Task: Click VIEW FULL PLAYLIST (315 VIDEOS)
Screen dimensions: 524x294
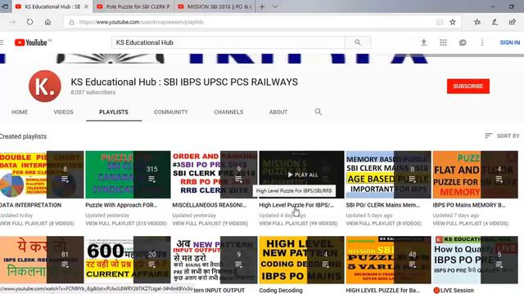Action: [126, 223]
